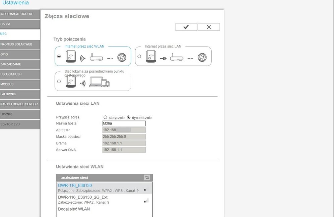Refresh the found WLAN networks list

pyautogui.click(x=147, y=178)
